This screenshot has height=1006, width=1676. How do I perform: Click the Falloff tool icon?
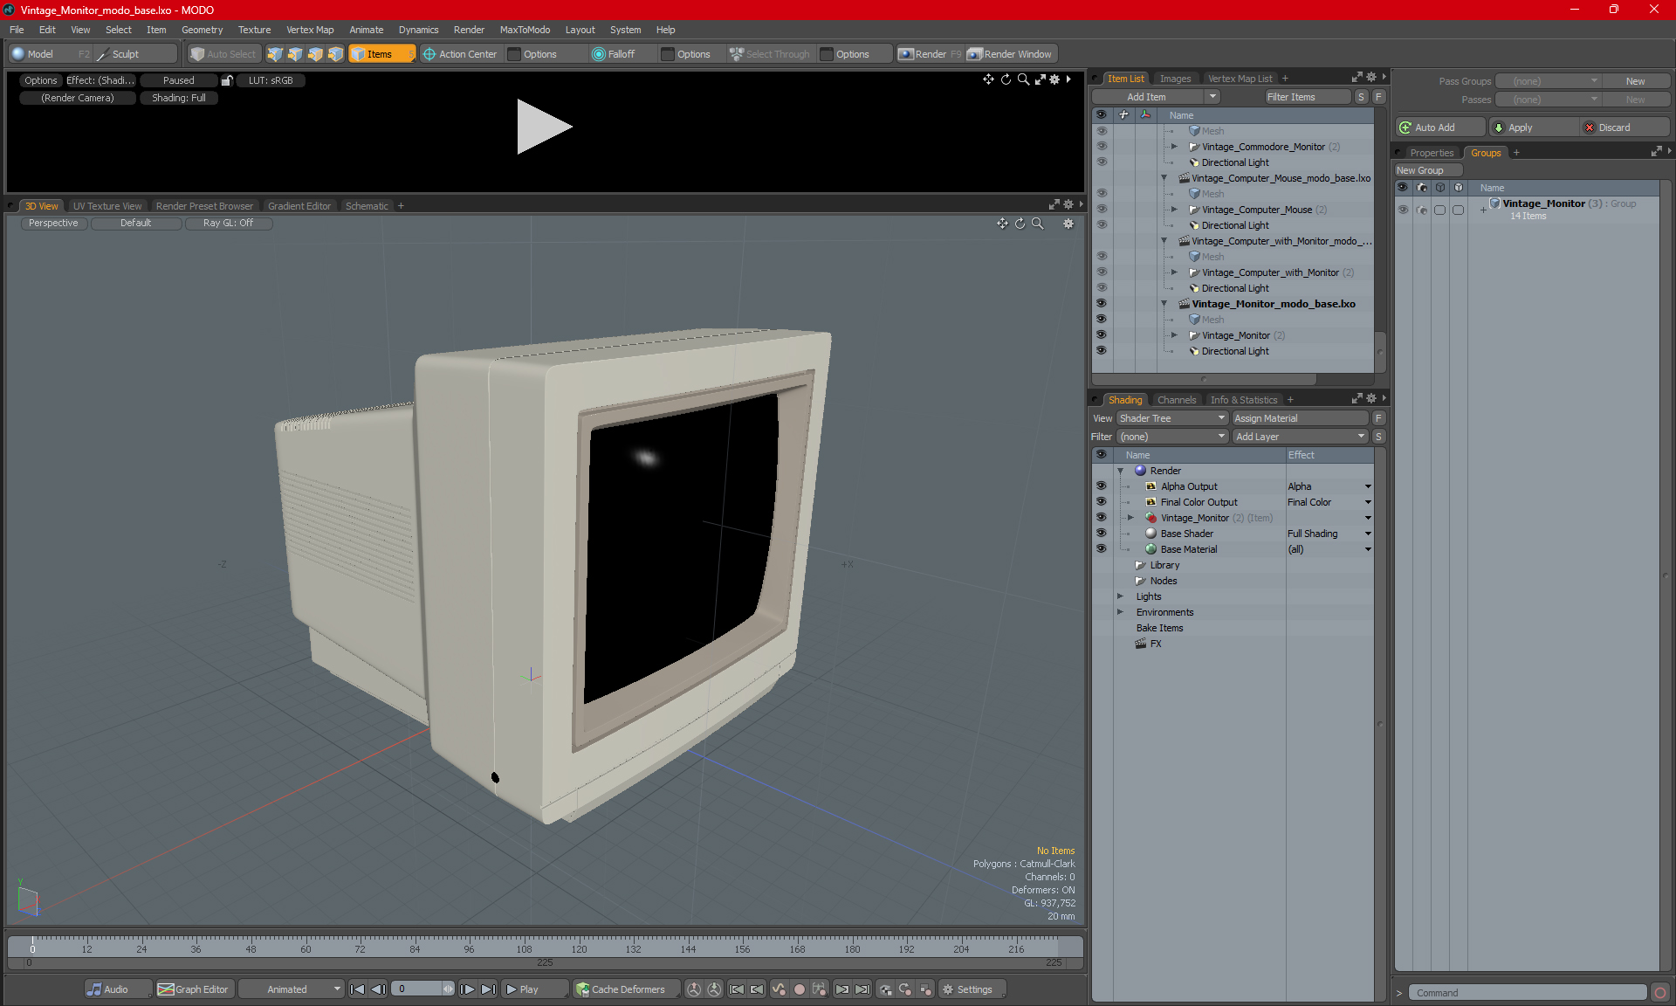click(598, 54)
